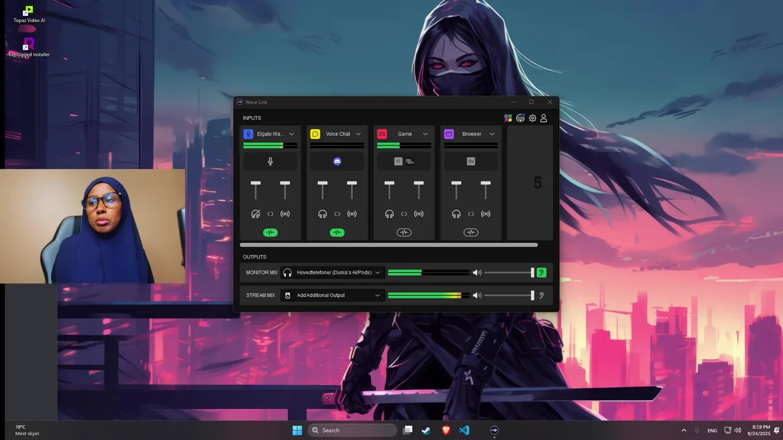Mute Browser channel headphone monitor
The image size is (783, 440).
(456, 214)
